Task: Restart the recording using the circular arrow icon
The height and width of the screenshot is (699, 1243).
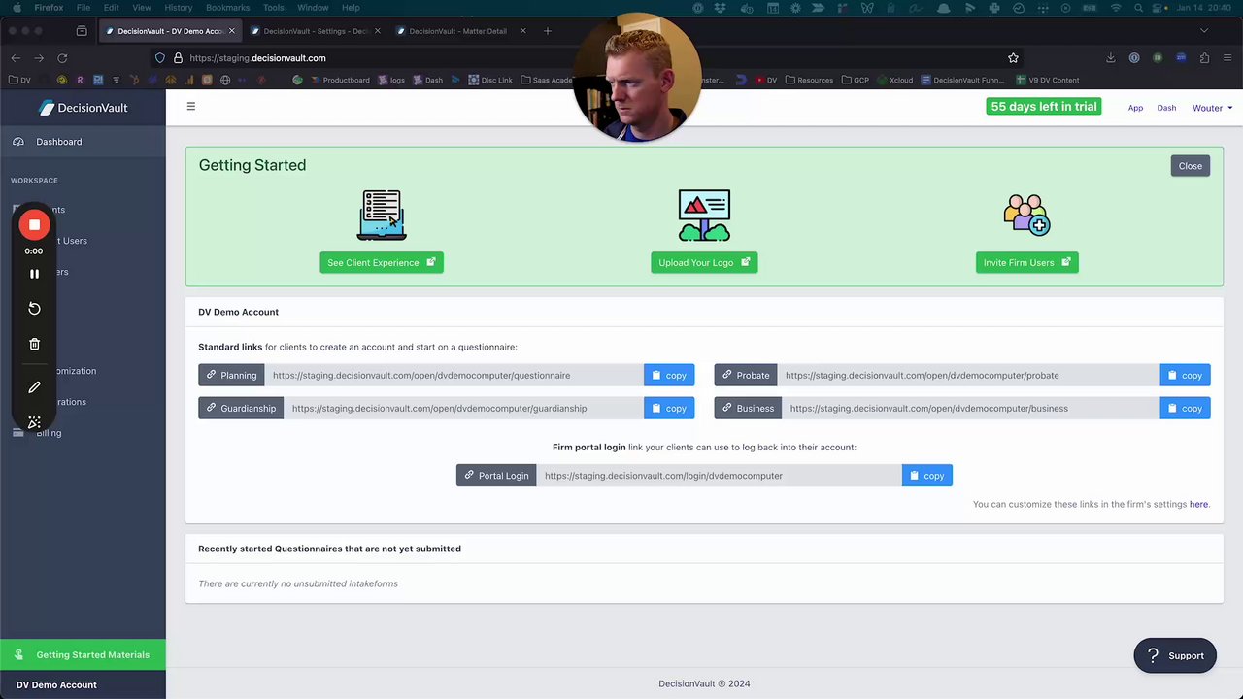Action: click(34, 309)
